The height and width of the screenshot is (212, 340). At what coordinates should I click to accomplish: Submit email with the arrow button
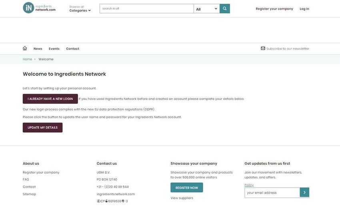pos(304,192)
